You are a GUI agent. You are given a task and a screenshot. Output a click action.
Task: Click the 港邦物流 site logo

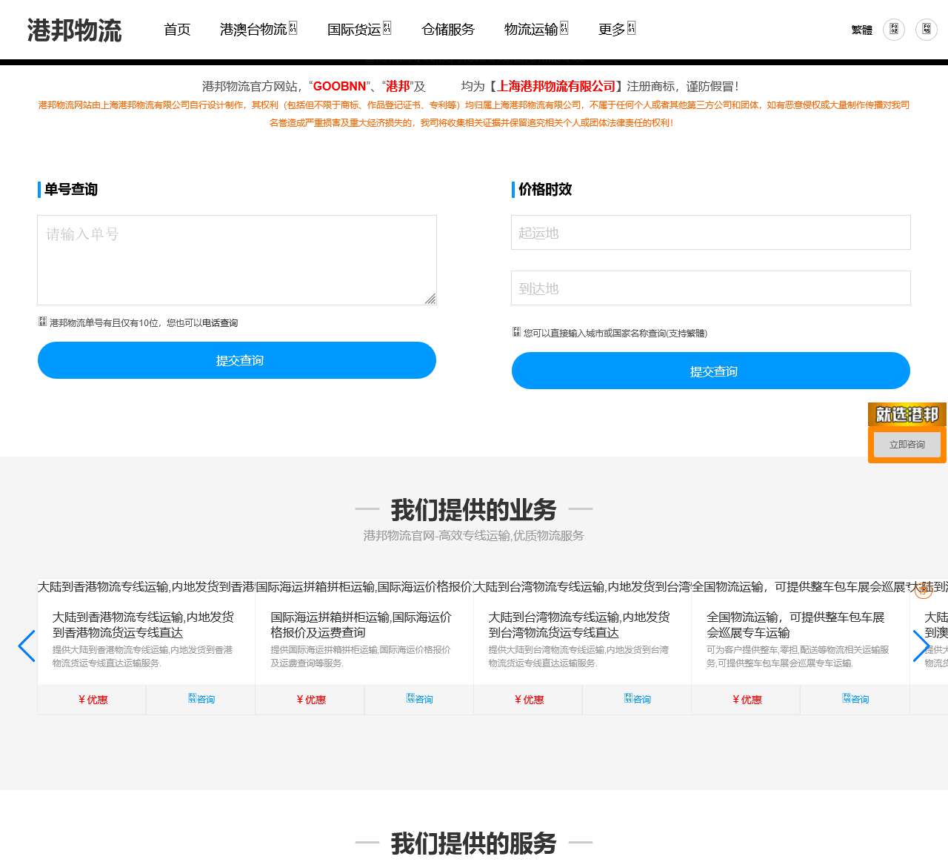(x=74, y=30)
